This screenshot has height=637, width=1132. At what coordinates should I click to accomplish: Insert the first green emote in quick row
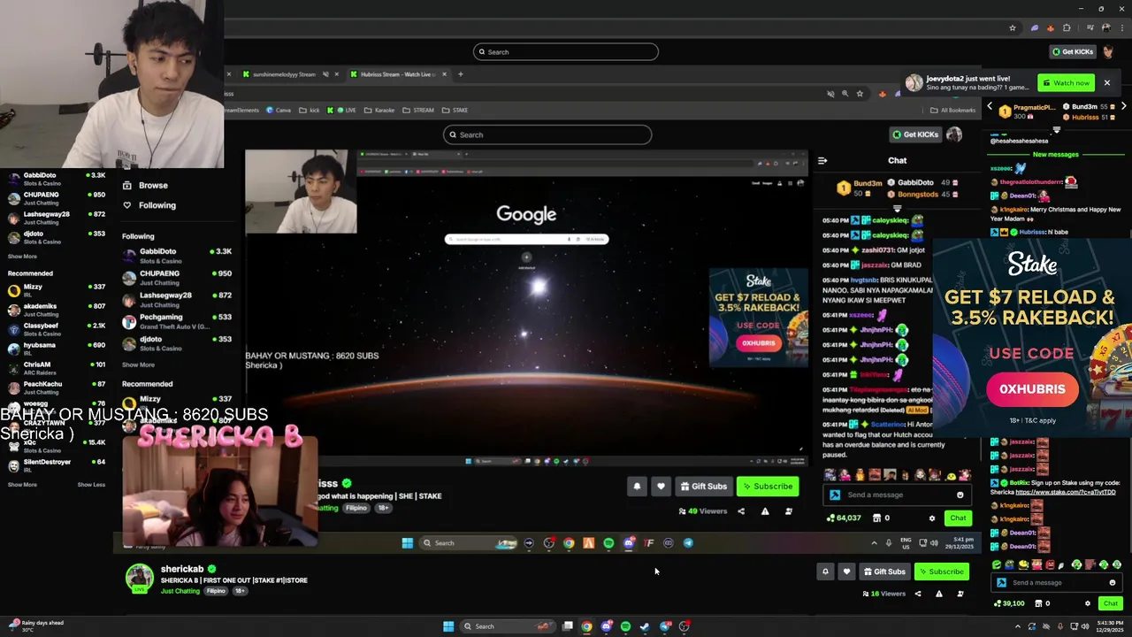[997, 564]
